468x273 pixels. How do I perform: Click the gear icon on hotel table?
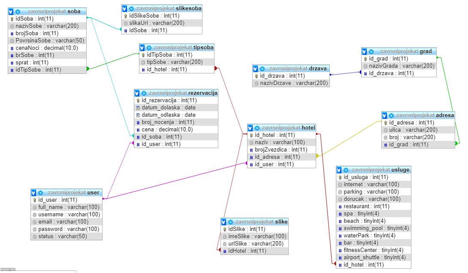coord(257,128)
